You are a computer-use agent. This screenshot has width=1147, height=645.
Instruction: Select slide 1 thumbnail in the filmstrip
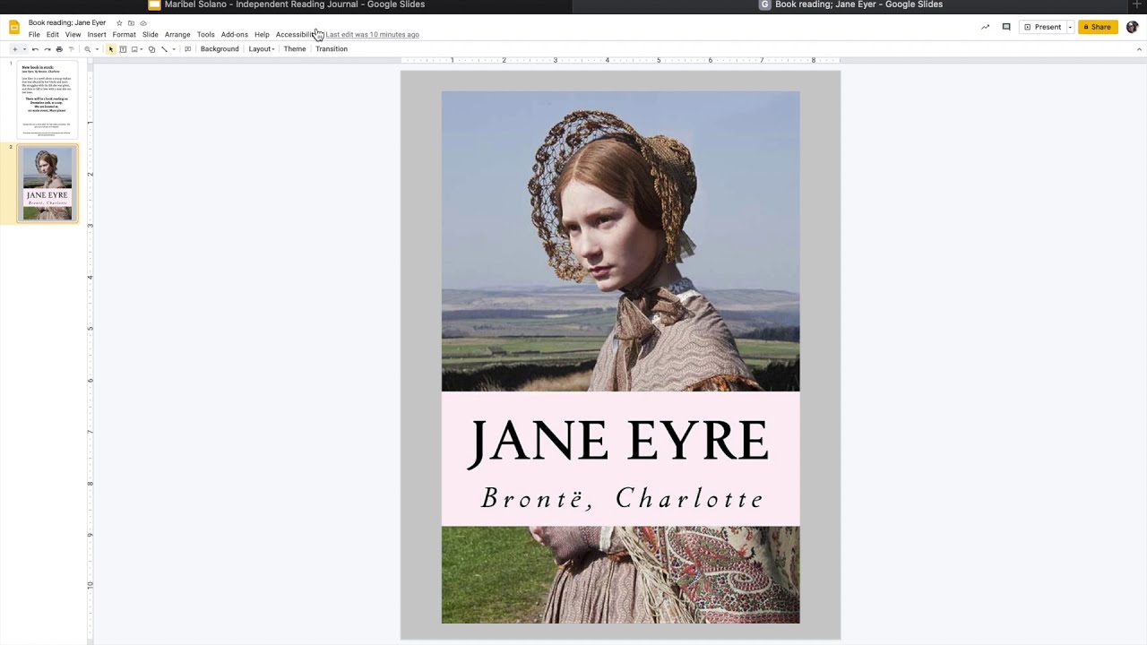(47, 99)
